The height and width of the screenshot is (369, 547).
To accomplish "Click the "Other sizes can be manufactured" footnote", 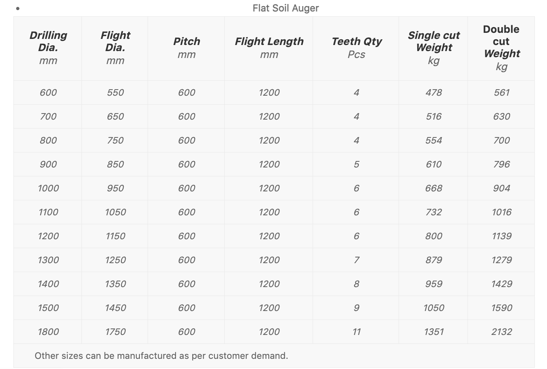I will point(161,356).
